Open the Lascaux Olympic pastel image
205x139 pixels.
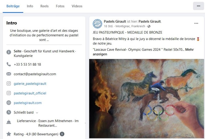(x=146, y=99)
